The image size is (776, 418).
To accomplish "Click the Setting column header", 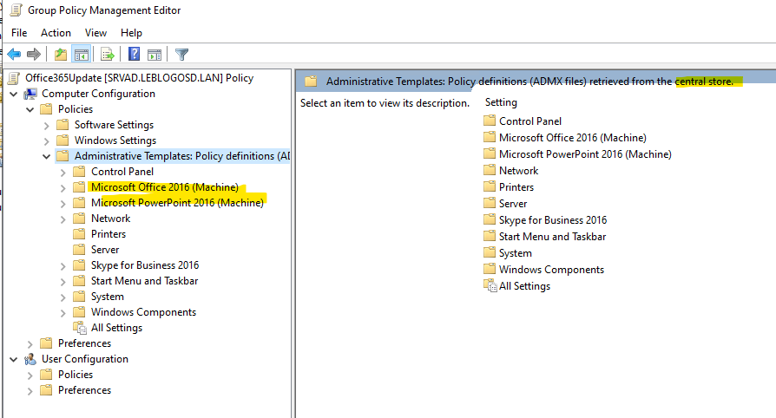I will coord(501,102).
